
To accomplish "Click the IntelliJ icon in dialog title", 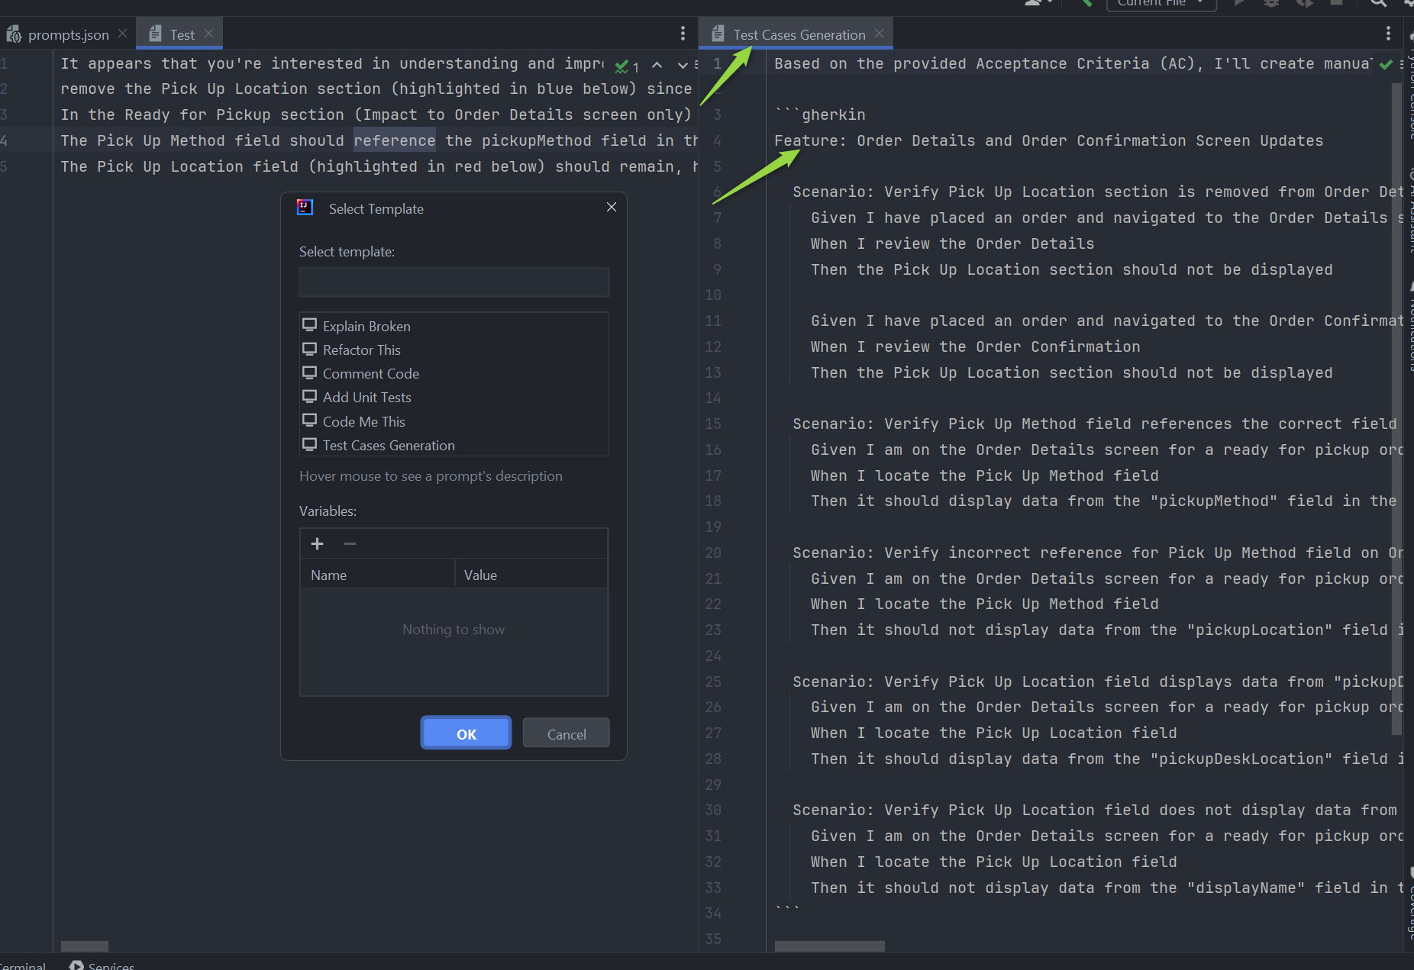I will coord(305,208).
